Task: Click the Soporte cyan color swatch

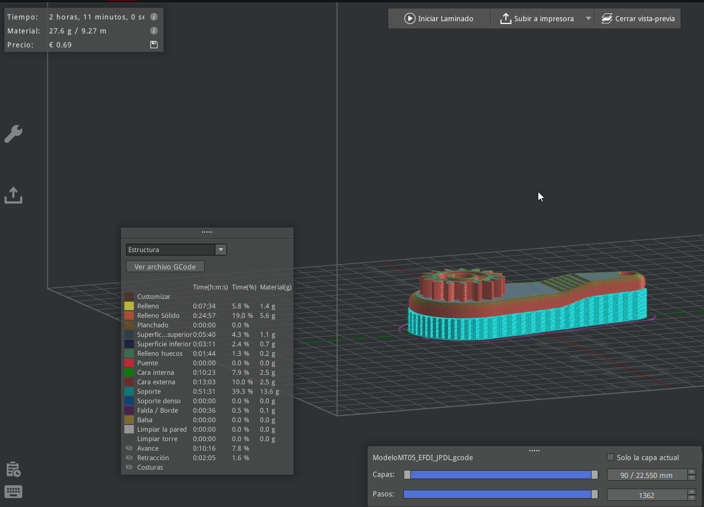Action: click(129, 392)
